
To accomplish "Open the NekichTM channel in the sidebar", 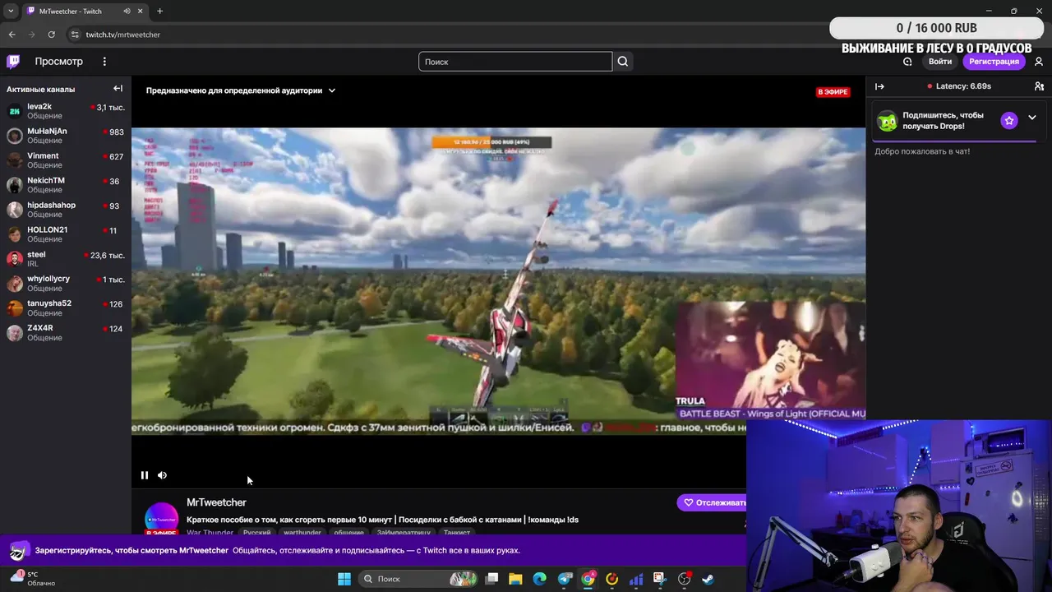I will (x=66, y=185).
